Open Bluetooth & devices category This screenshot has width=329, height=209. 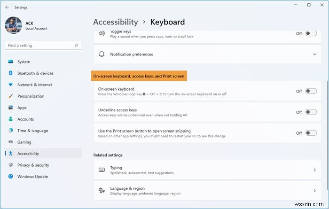(43, 73)
